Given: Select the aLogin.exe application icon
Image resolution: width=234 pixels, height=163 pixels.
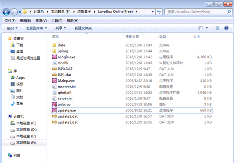Looking at the screenshot, I should (54, 57).
